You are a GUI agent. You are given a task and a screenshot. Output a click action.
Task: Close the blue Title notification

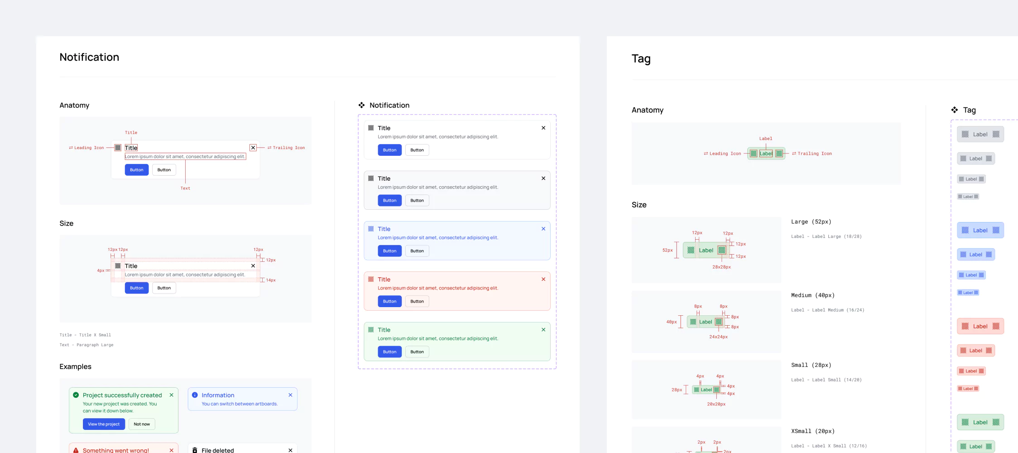(543, 229)
